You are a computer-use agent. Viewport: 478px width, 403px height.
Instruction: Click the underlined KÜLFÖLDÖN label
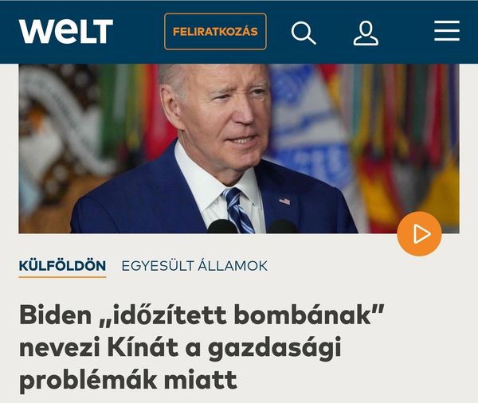click(62, 266)
